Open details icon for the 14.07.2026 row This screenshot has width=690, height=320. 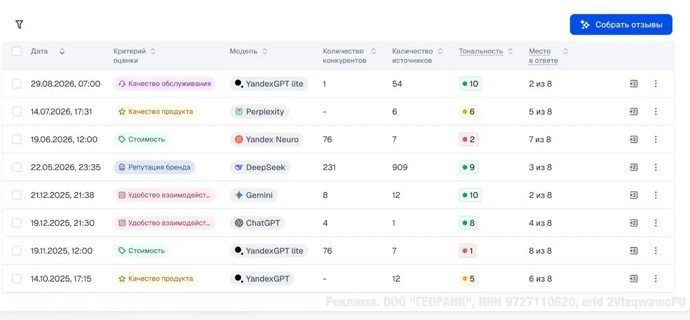tap(633, 111)
